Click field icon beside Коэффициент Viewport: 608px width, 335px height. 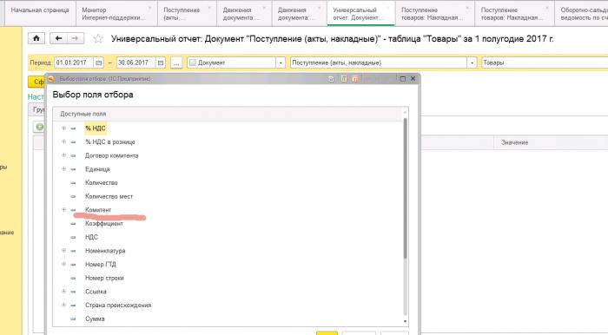coord(73,223)
